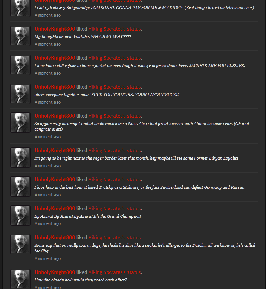Open the avatar next to the "By Azura!" post
266x289 pixels.
point(20,216)
